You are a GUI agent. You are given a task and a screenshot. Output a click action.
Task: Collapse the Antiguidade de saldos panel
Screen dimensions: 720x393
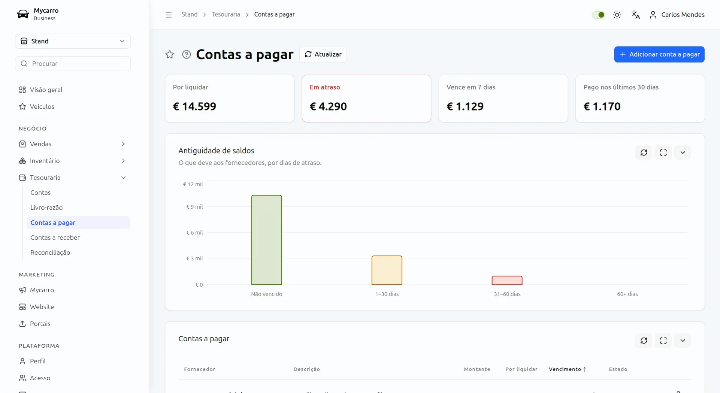683,152
